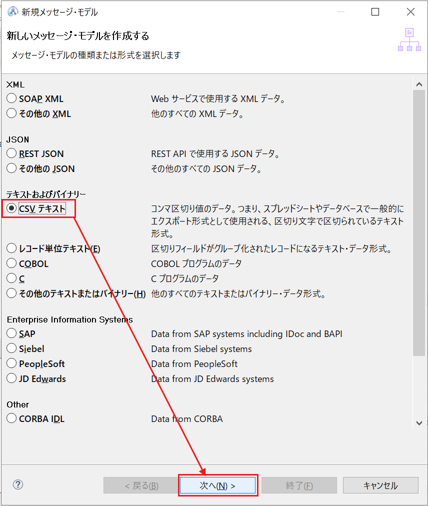Click the message model wizard banner icon

click(409, 39)
